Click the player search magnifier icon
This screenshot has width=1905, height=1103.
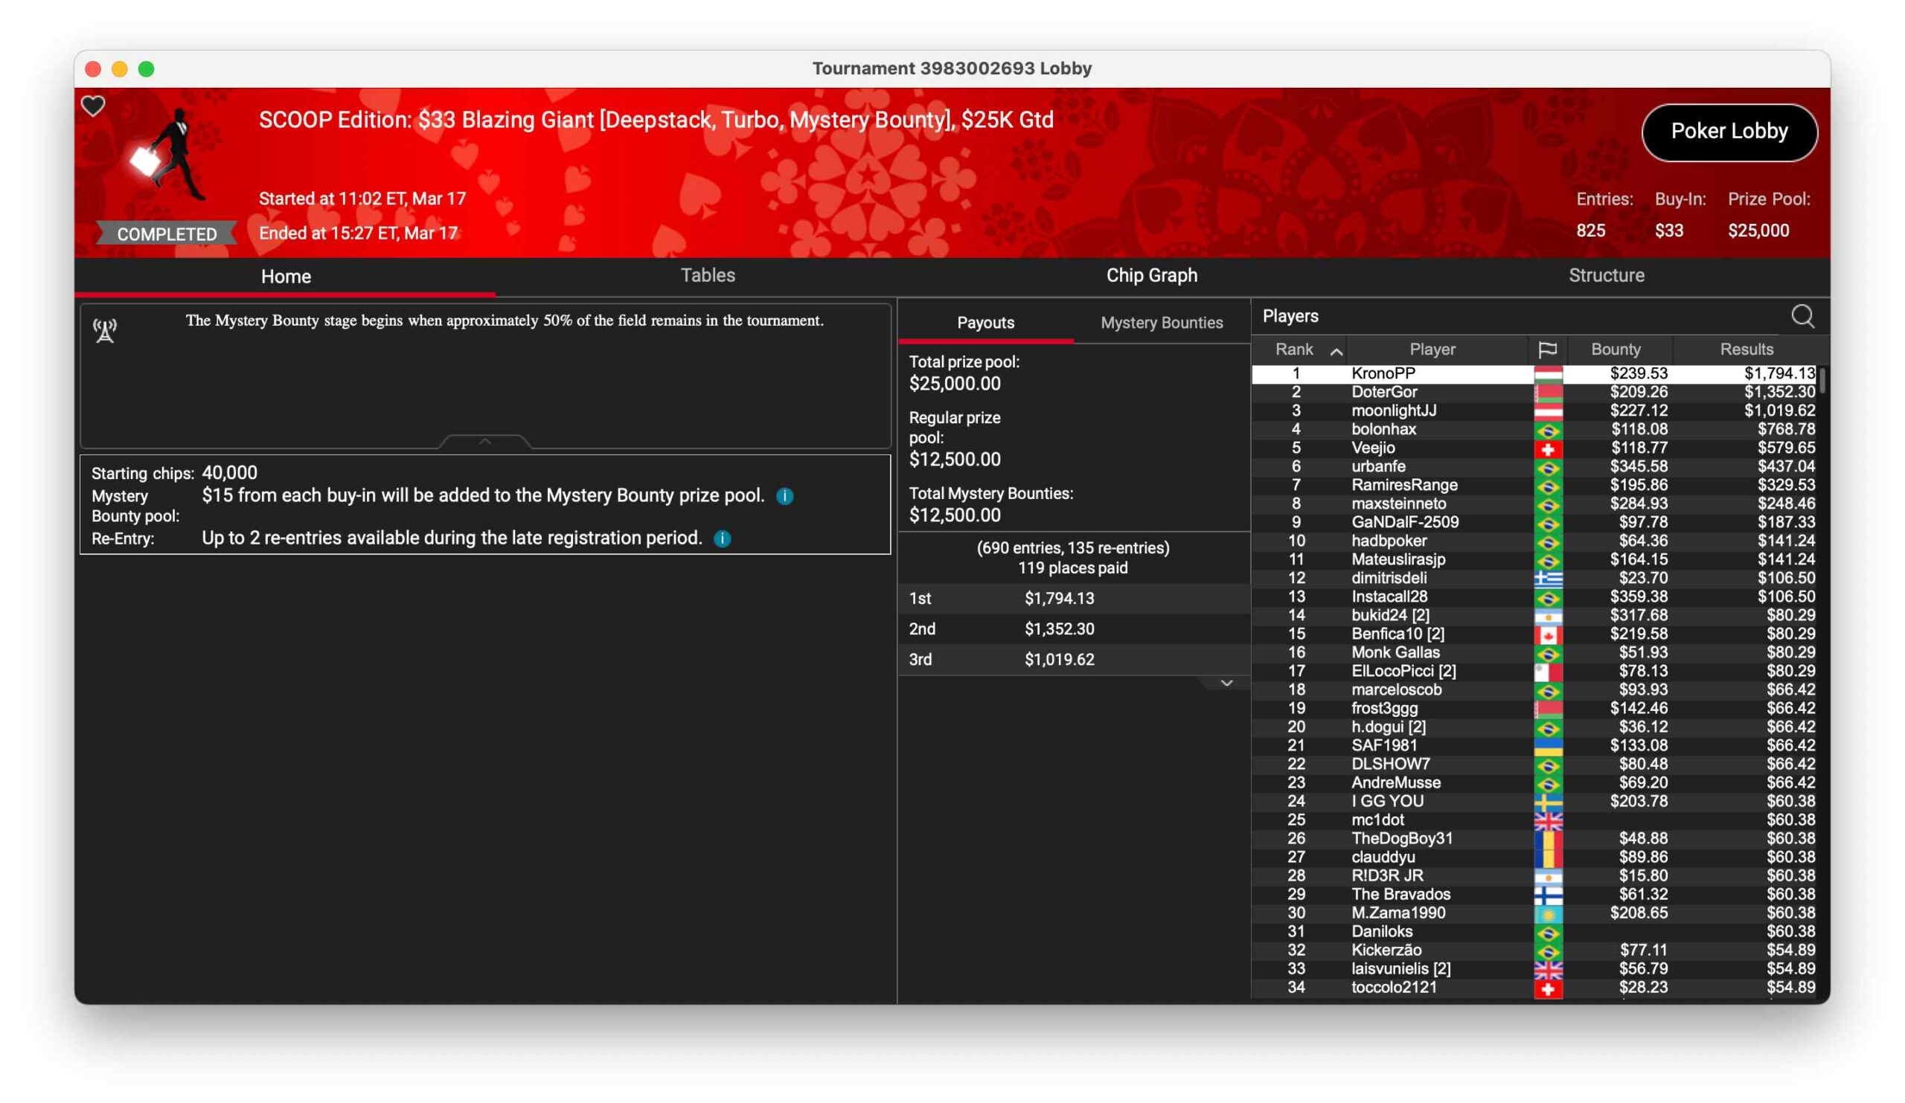(1802, 316)
